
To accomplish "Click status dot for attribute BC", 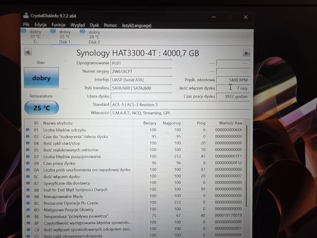I will pyautogui.click(x=28, y=203).
